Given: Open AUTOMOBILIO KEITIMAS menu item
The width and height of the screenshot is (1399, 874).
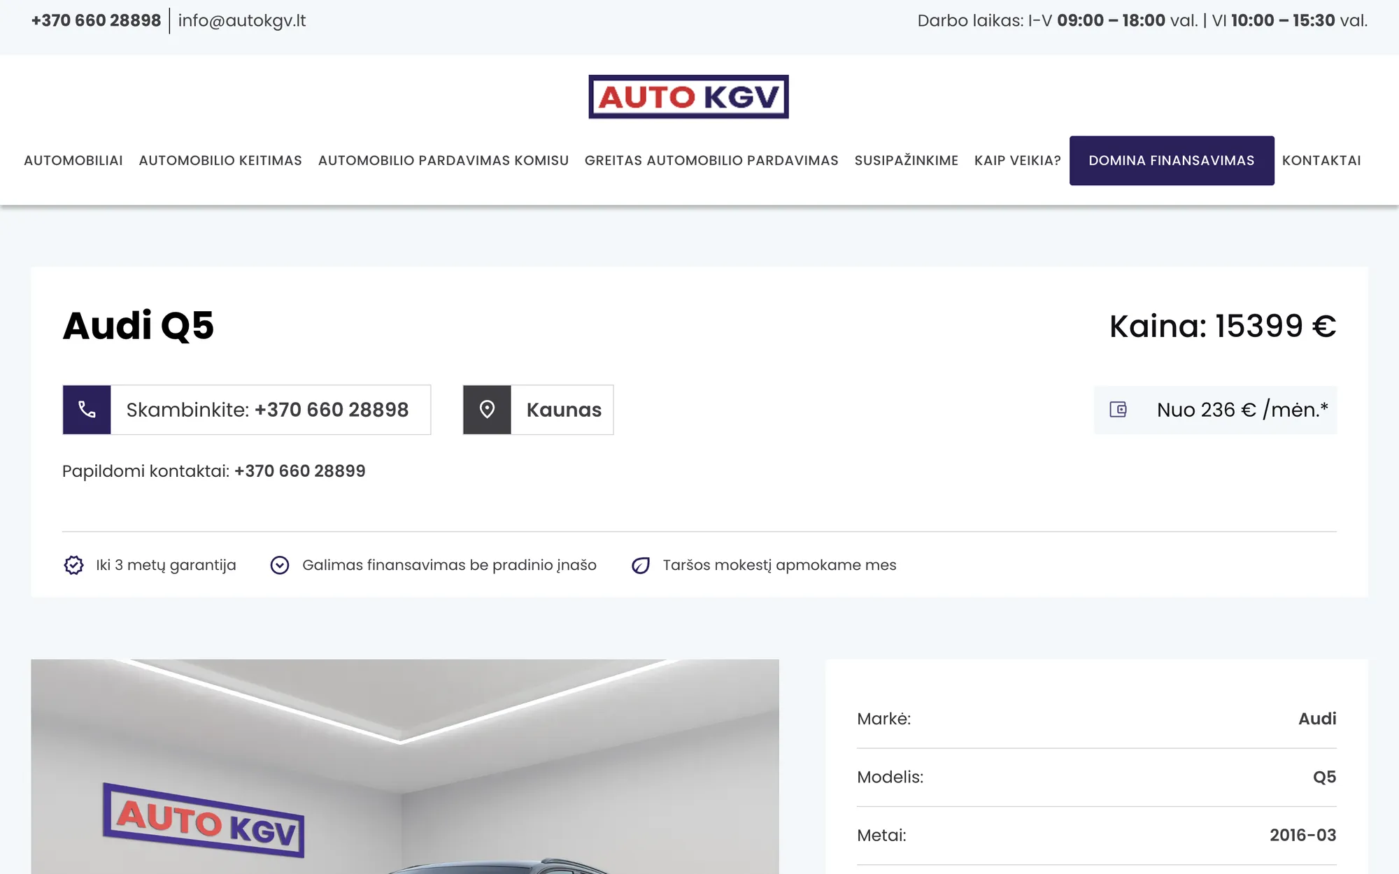Looking at the screenshot, I should [220, 160].
